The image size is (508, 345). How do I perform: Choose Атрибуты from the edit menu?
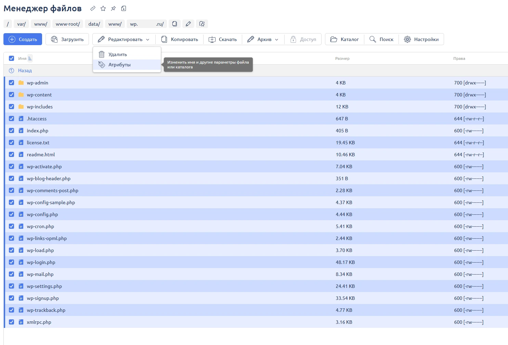pyautogui.click(x=119, y=65)
